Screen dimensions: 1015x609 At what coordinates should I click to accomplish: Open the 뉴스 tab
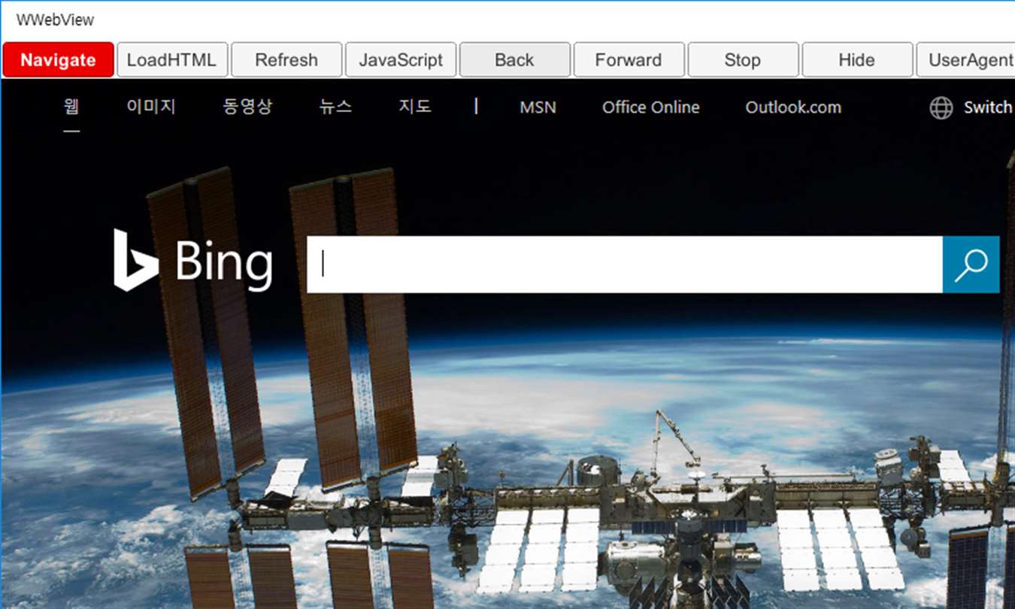[335, 107]
